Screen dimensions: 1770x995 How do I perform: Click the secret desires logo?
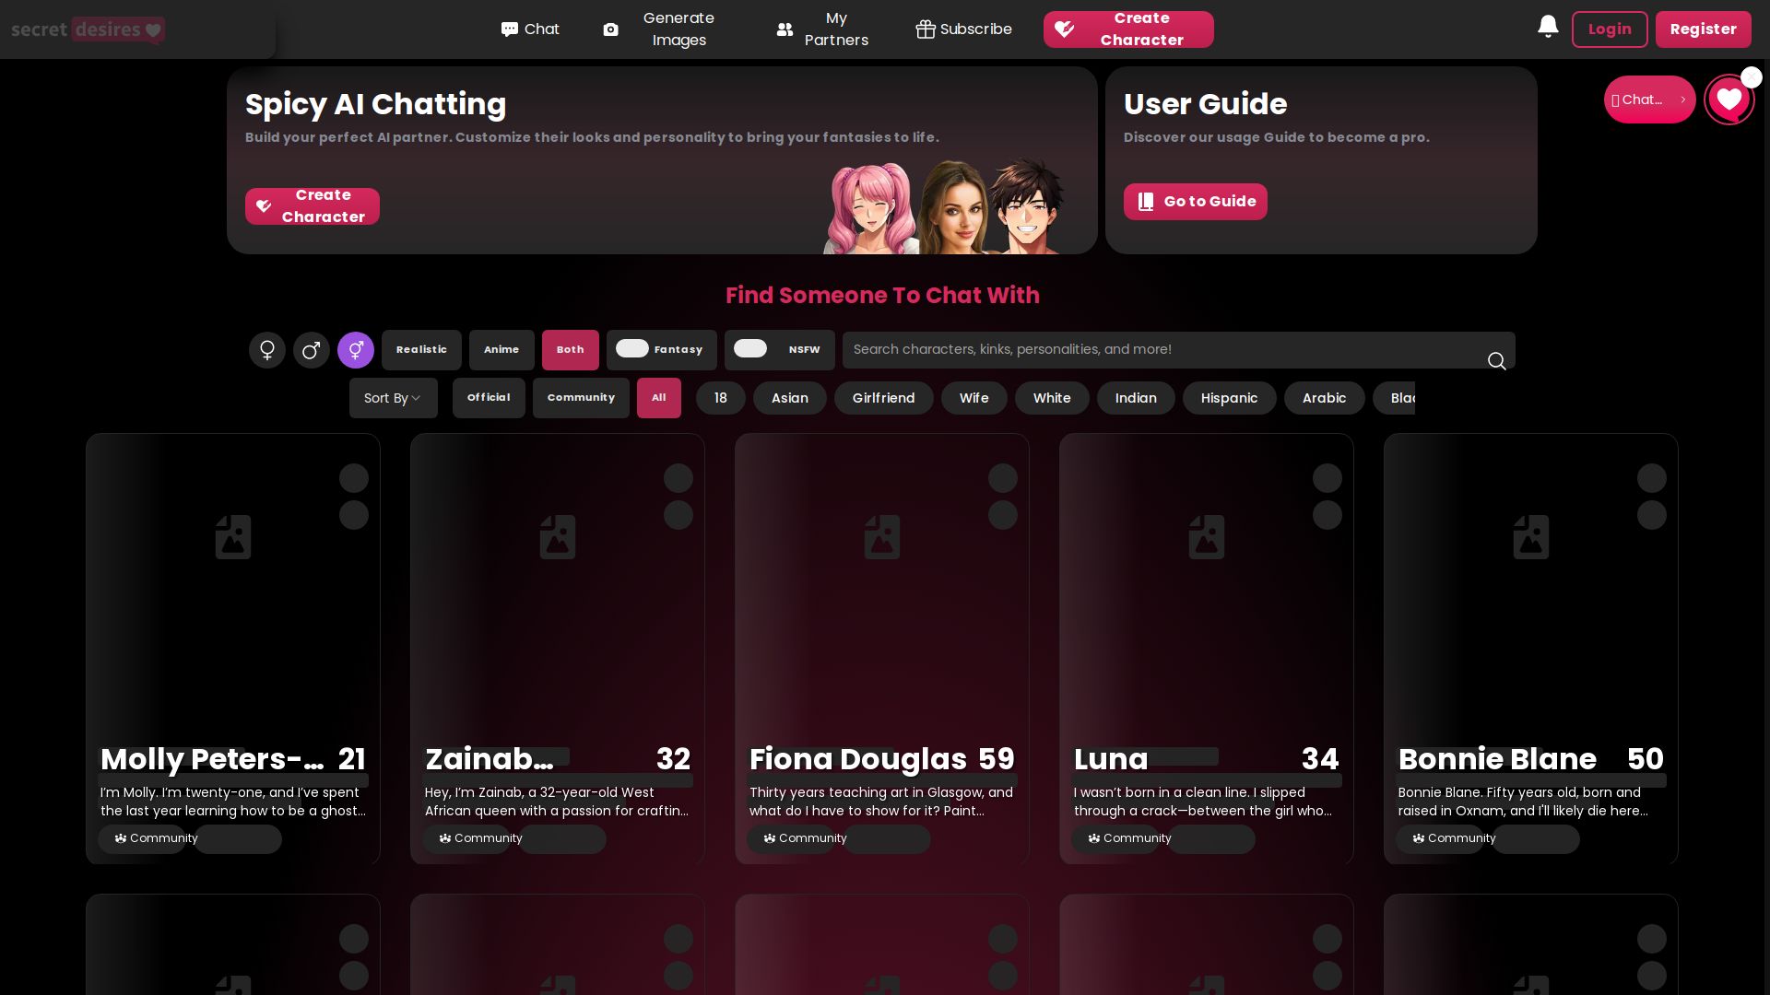point(88,29)
